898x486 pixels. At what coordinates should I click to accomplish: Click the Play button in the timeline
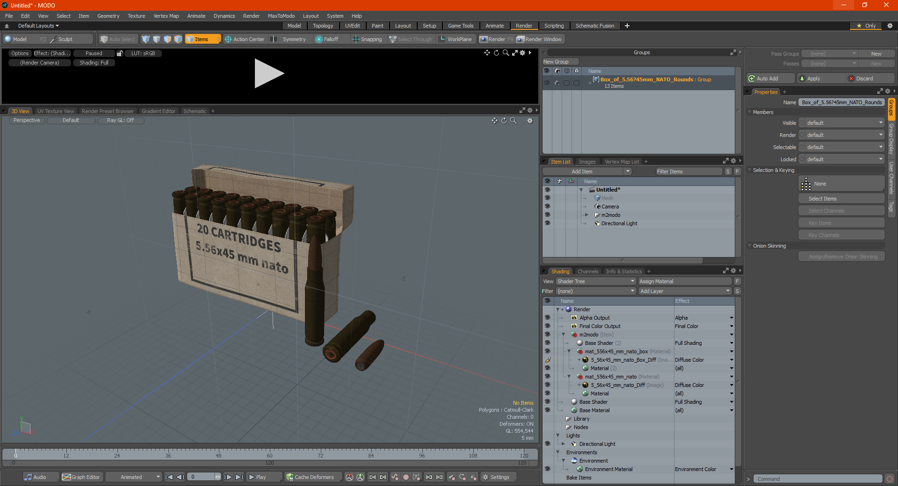[x=263, y=477]
